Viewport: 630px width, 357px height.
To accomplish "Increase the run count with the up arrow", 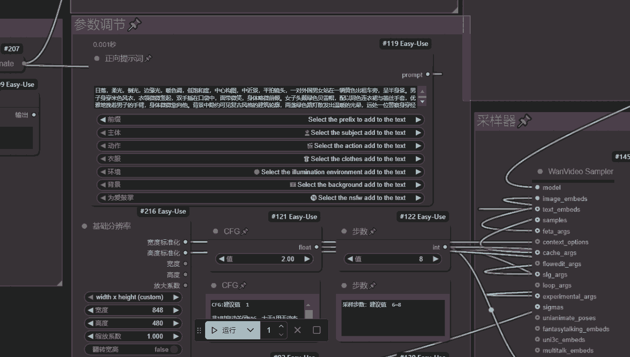I will [x=280, y=326].
